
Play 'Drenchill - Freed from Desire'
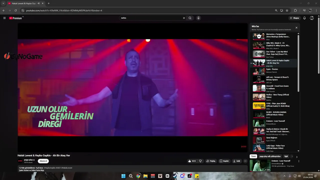[x=274, y=88]
